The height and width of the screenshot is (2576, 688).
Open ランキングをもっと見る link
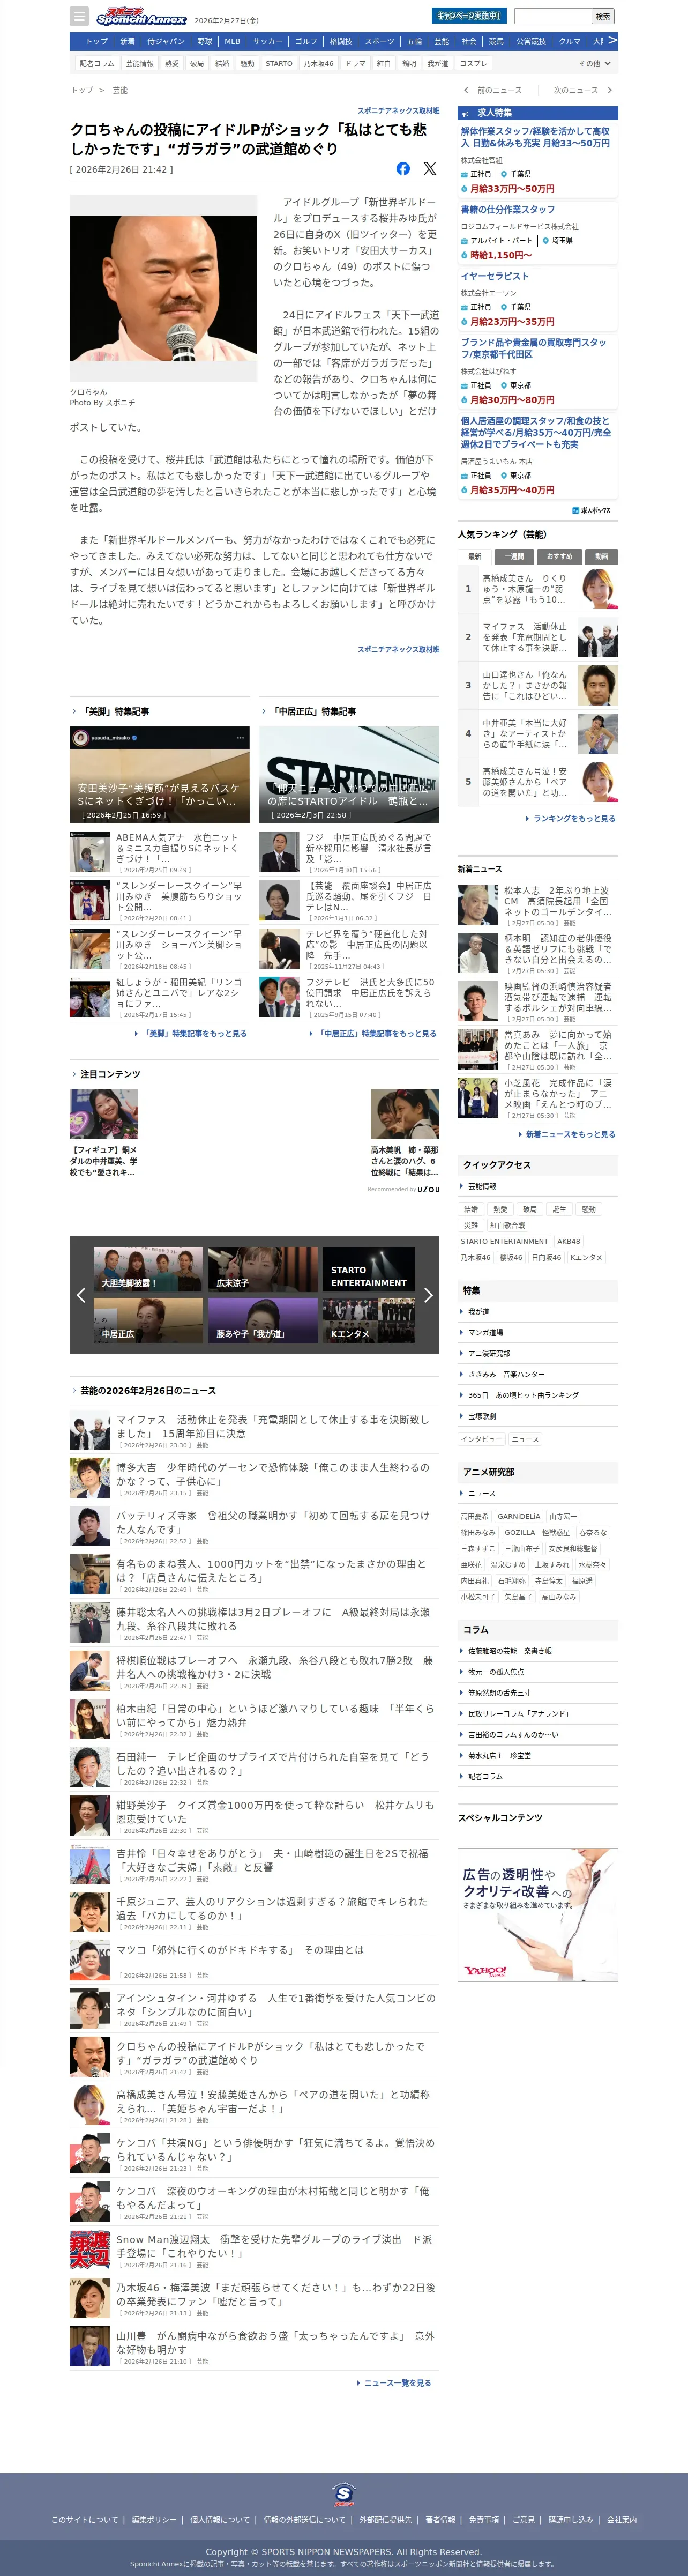571,818
